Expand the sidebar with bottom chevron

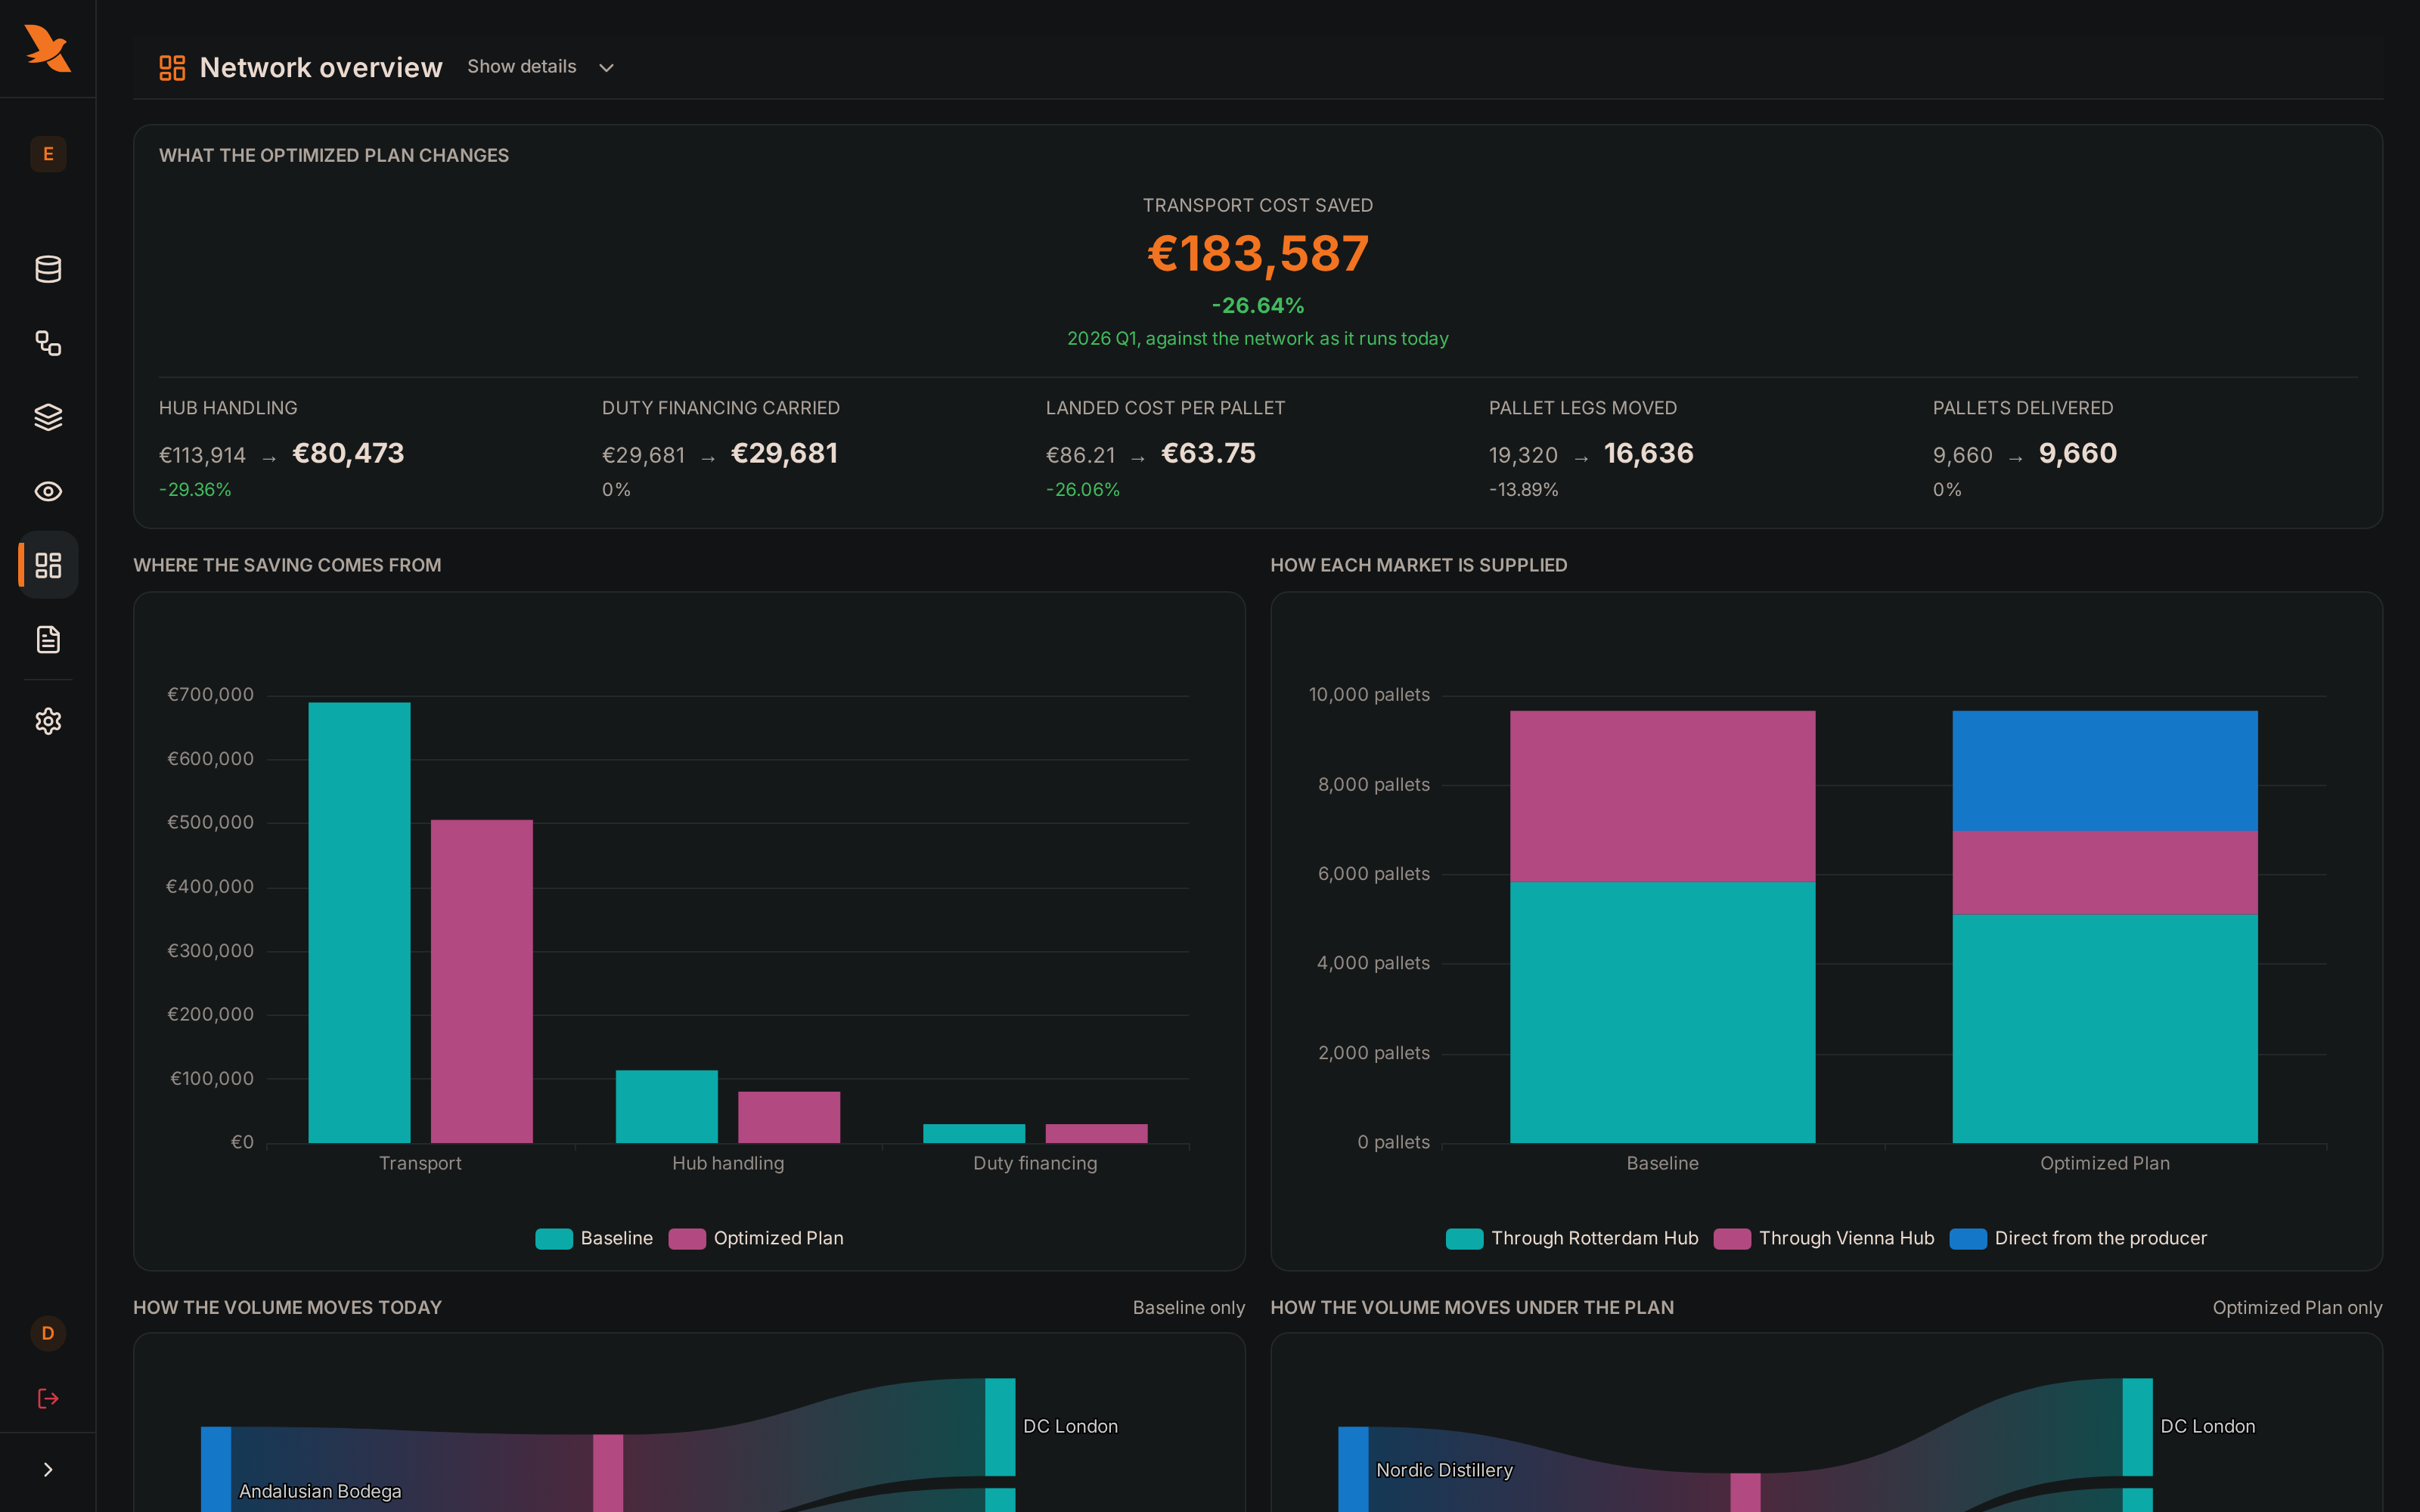tap(48, 1469)
